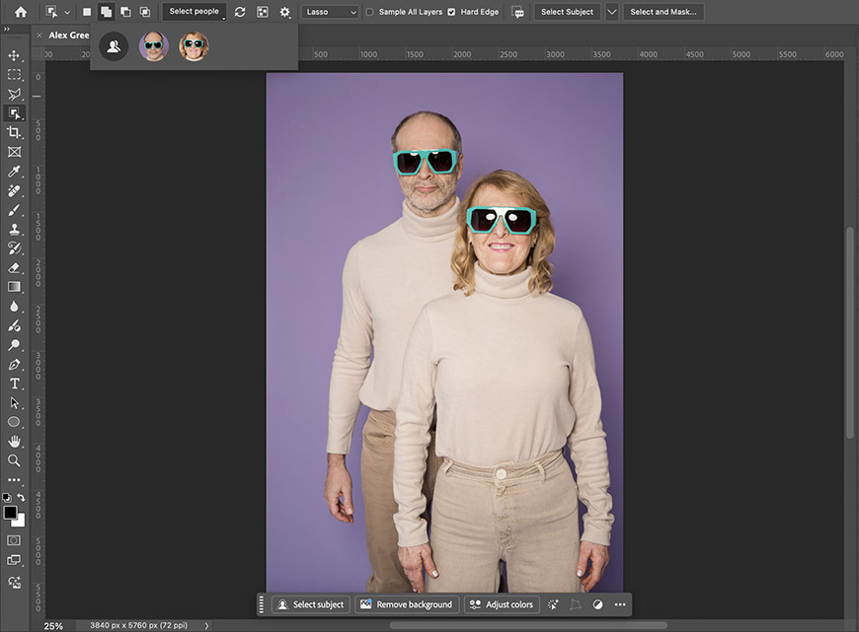Choose Add to selection mode
Screen dimensions: 859x632
point(106,12)
